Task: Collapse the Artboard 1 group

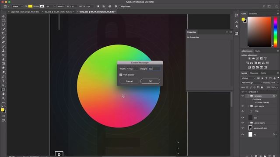Action: point(246,92)
